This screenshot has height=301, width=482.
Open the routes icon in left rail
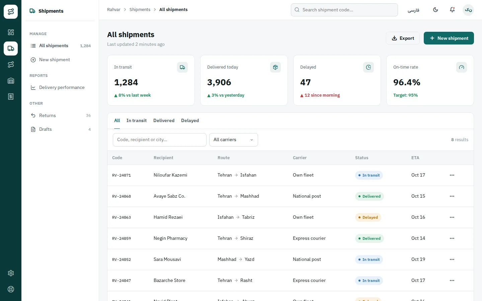[x=11, y=65]
